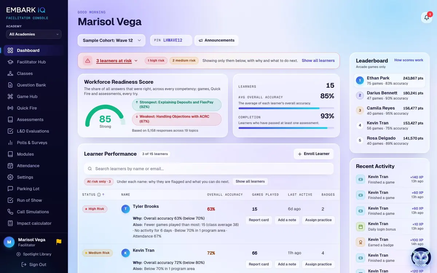Navigate to Attendance in the sidebar
Viewport: 437px width, 273px height.
click(x=34, y=166)
